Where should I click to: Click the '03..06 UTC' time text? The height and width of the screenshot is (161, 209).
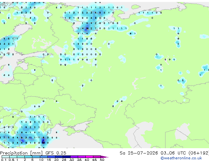173,153
